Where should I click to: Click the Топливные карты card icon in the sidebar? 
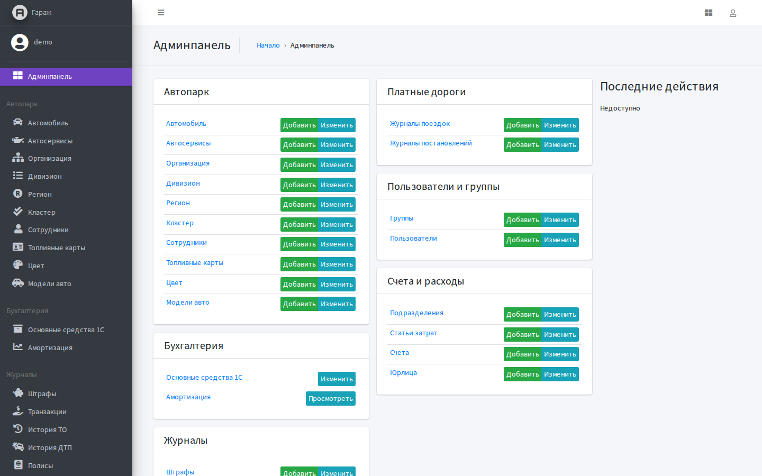18,247
